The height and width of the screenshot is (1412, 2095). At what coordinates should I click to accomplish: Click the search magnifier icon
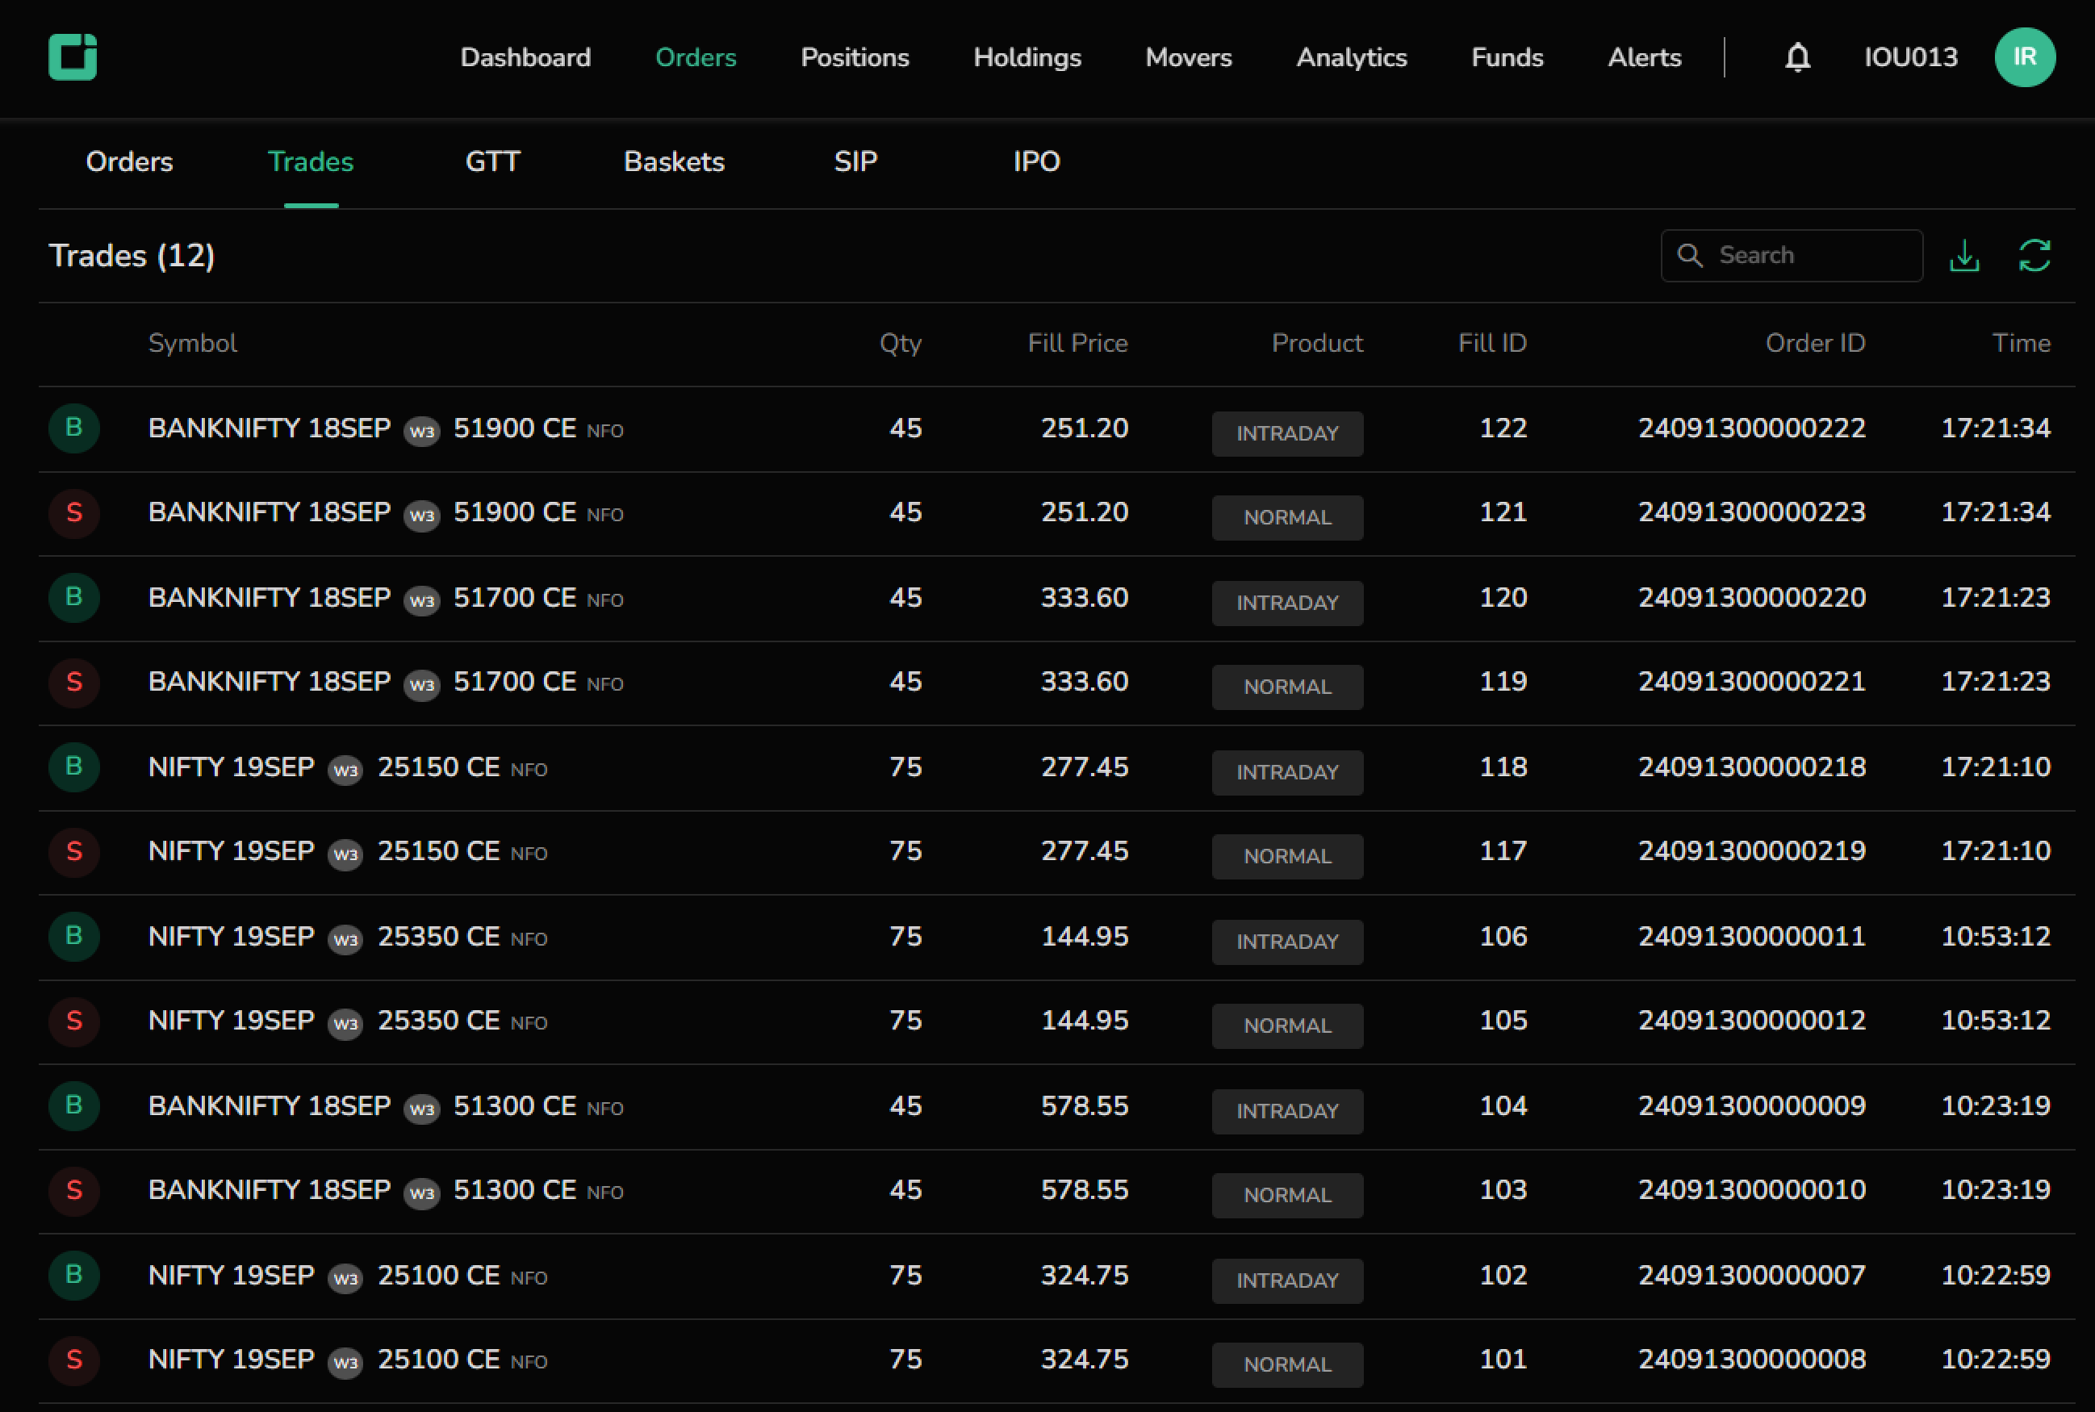coord(1690,256)
